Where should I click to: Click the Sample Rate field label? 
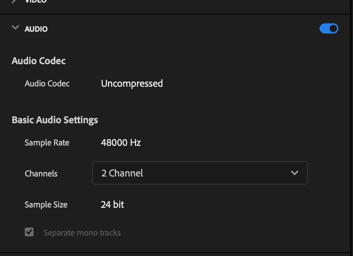pos(47,143)
